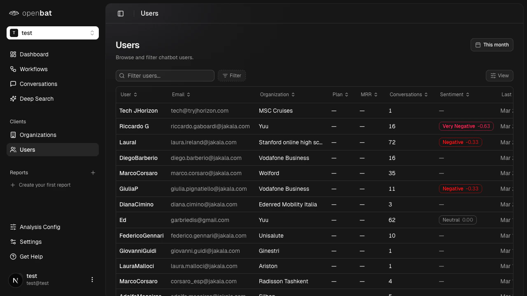Click the Filter button
The image size is (527, 296).
pyautogui.click(x=232, y=76)
